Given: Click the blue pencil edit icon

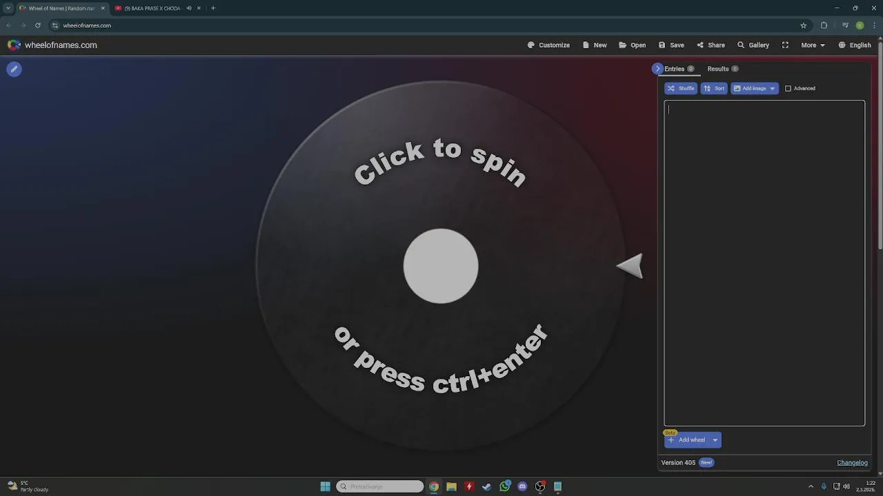Looking at the screenshot, I should [x=14, y=69].
